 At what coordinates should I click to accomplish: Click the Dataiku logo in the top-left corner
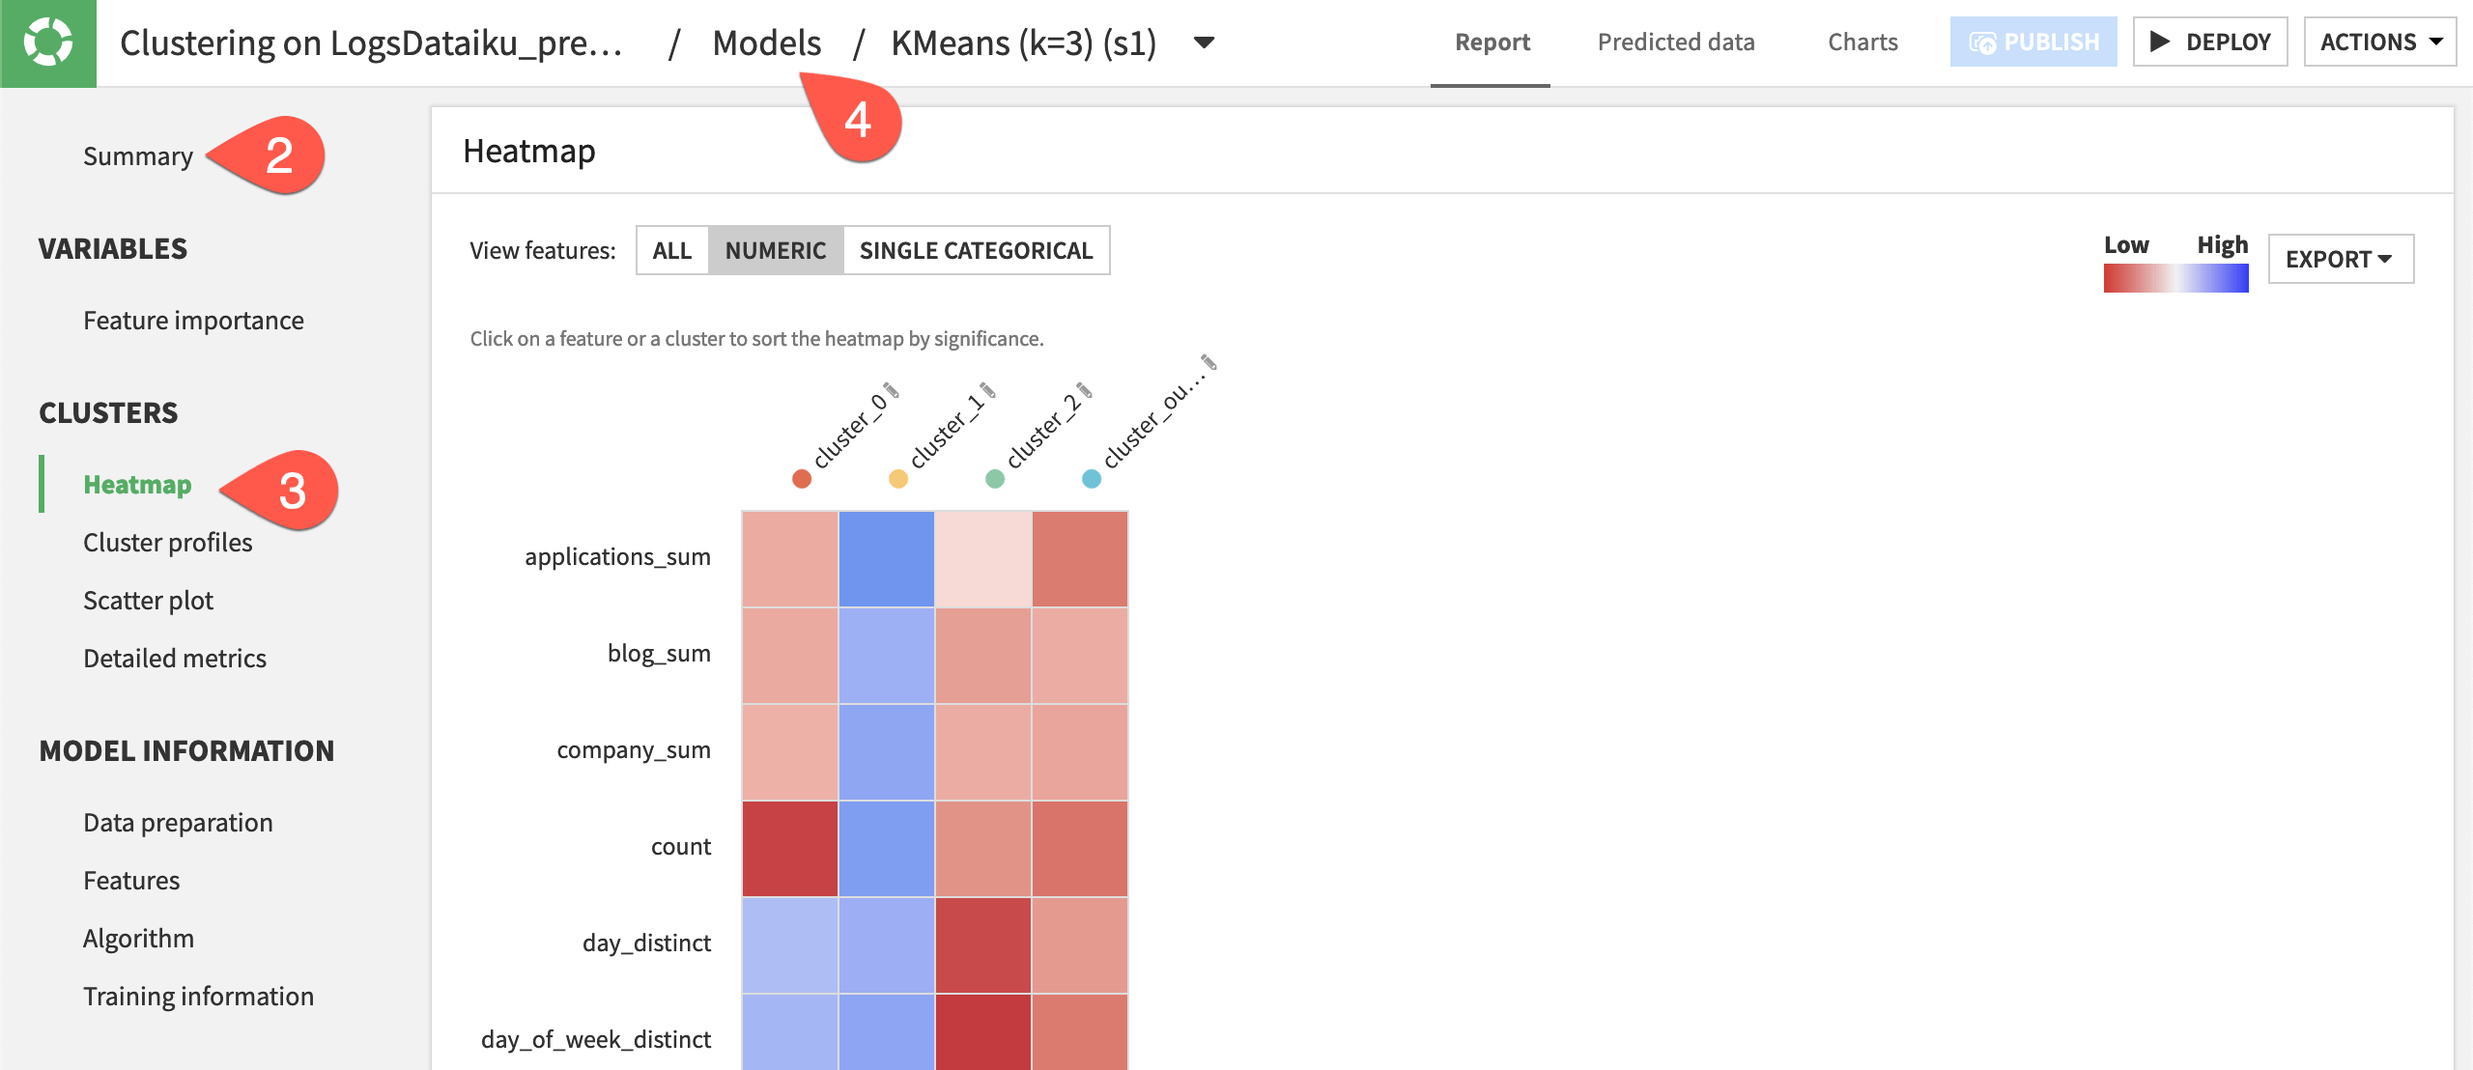(x=48, y=41)
